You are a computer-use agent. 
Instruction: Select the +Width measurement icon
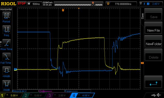6,70
